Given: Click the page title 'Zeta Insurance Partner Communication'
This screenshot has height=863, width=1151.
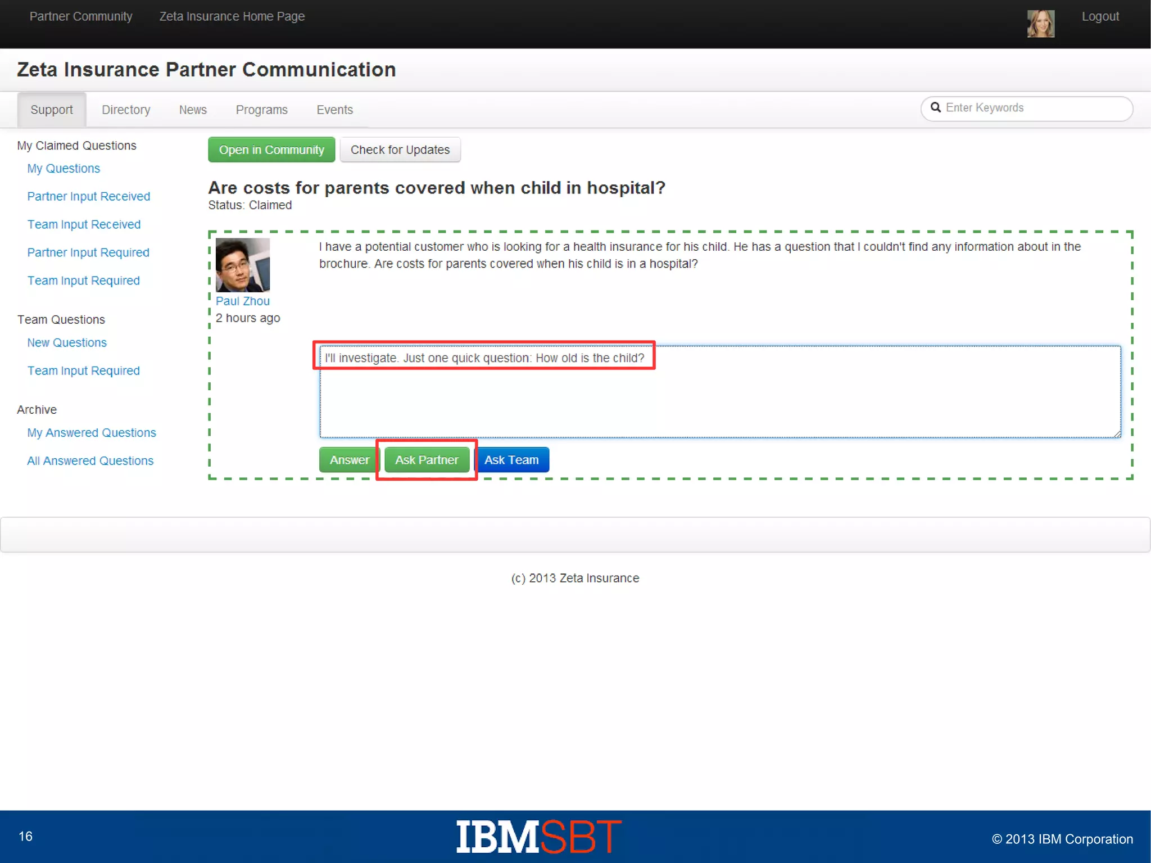Looking at the screenshot, I should [x=206, y=70].
